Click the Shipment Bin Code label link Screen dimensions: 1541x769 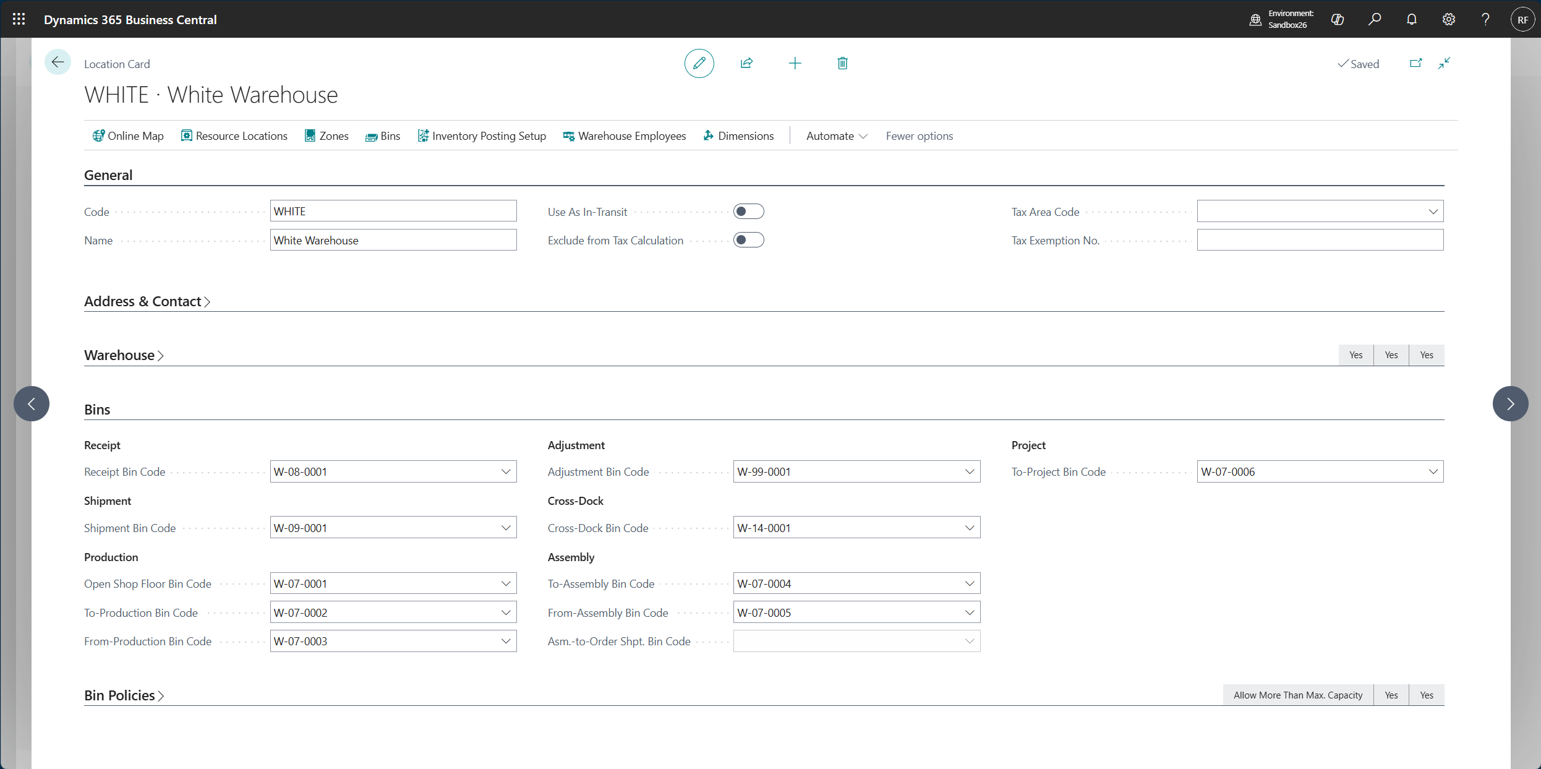pos(130,528)
